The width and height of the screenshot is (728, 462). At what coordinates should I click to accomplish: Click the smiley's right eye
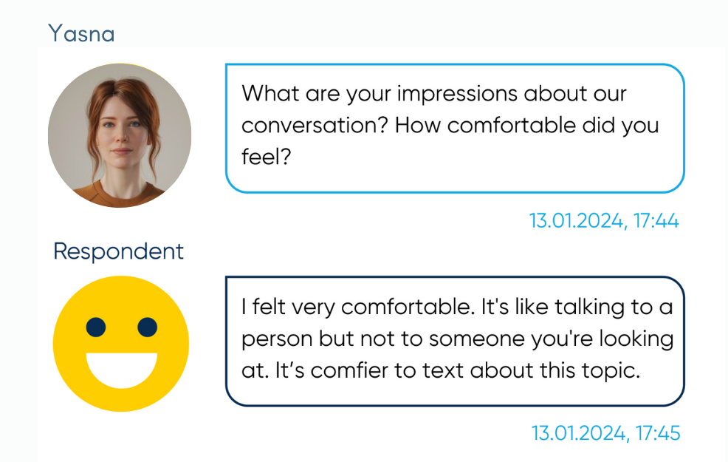coord(148,327)
